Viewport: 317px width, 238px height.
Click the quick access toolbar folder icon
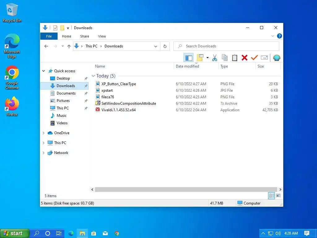pos(62,28)
